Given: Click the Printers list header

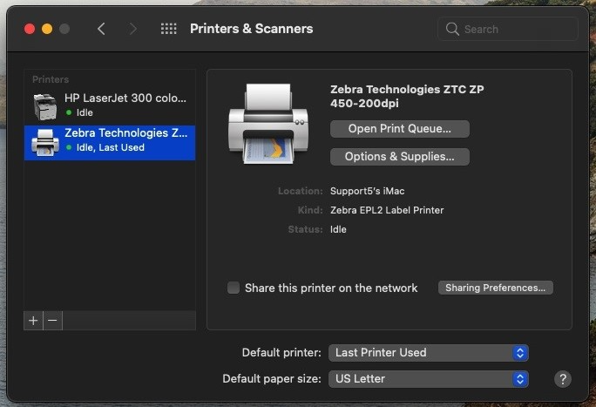Looking at the screenshot, I should 51,79.
